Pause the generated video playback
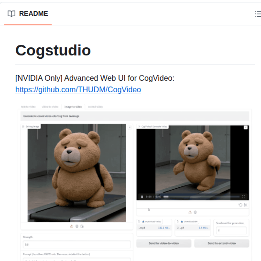This screenshot has height=261, width=261. (142, 197)
